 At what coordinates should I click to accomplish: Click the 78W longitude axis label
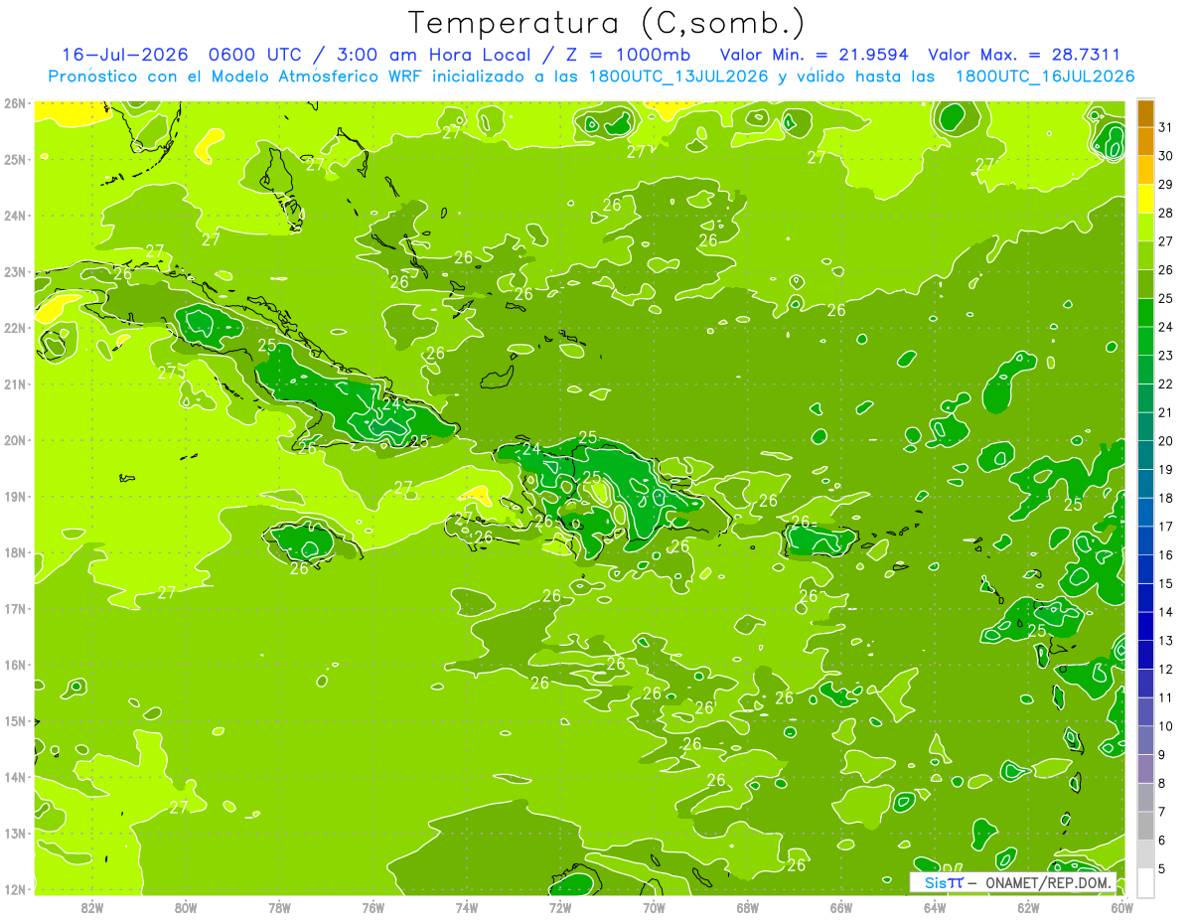(279, 907)
